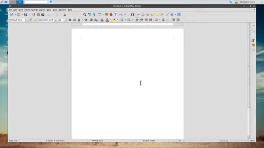The image size is (264, 148).
Task: Open the Open-file recent documents dropdown arrow
Action: point(22,15)
